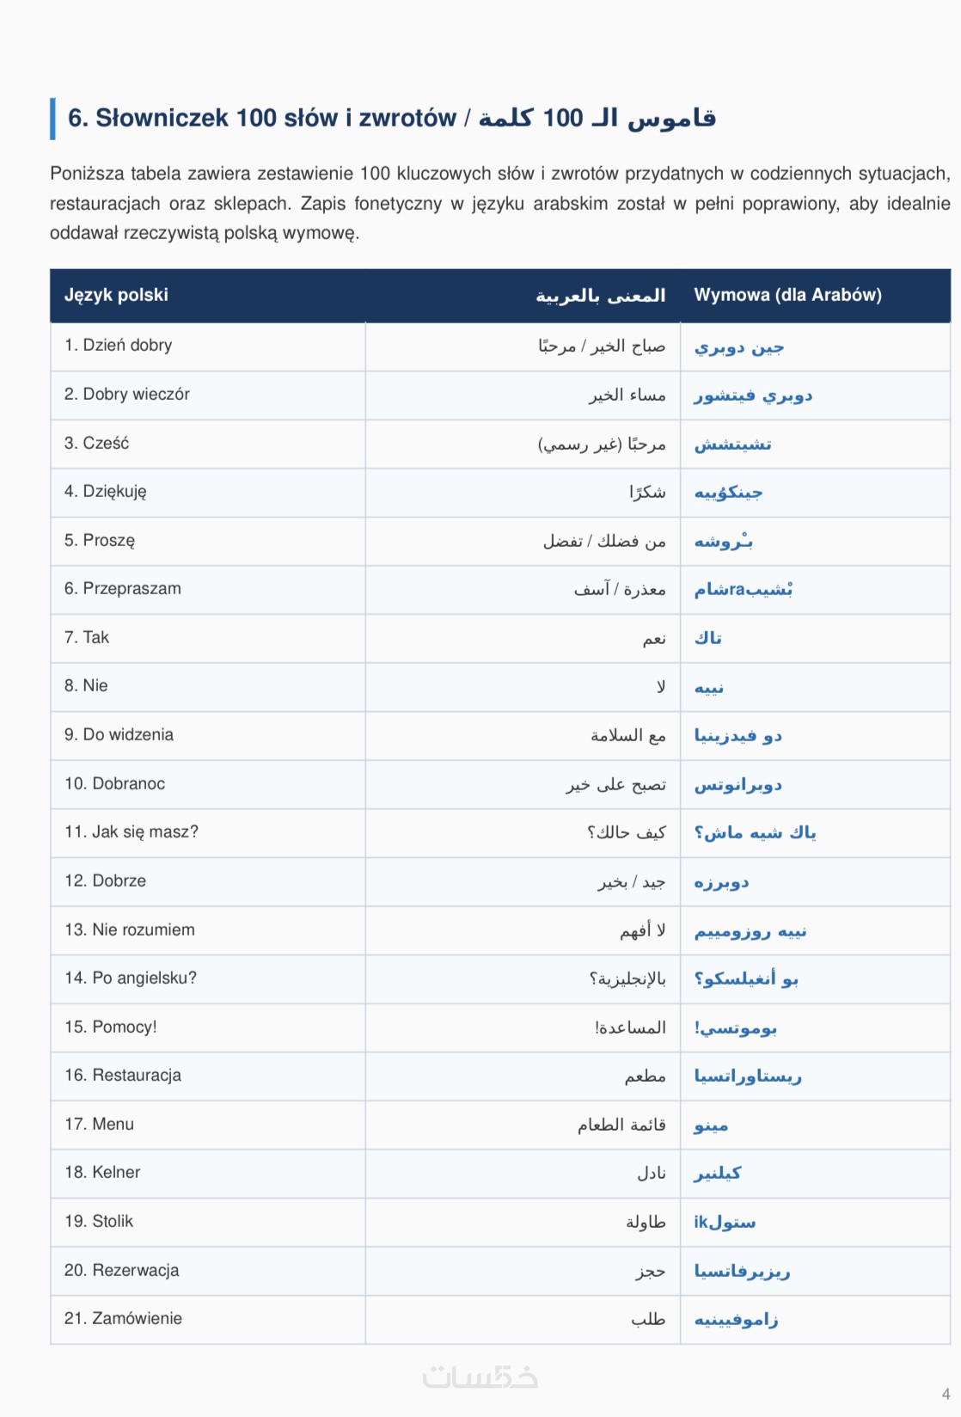Click the "4. Dziękuję" row
The width and height of the screenshot is (961, 1417).
pyautogui.click(x=500, y=492)
